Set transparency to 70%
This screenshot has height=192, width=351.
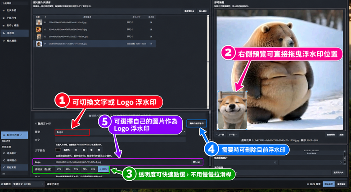(85, 169)
